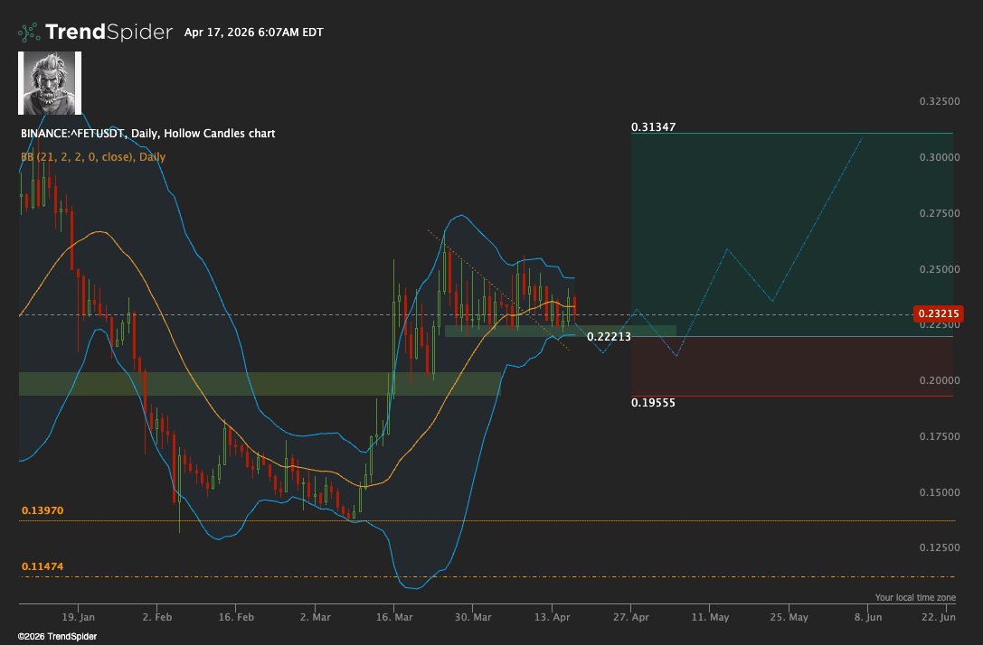The image size is (983, 645).
Task: Click the red 0.23215 current price tag
Action: click(938, 314)
